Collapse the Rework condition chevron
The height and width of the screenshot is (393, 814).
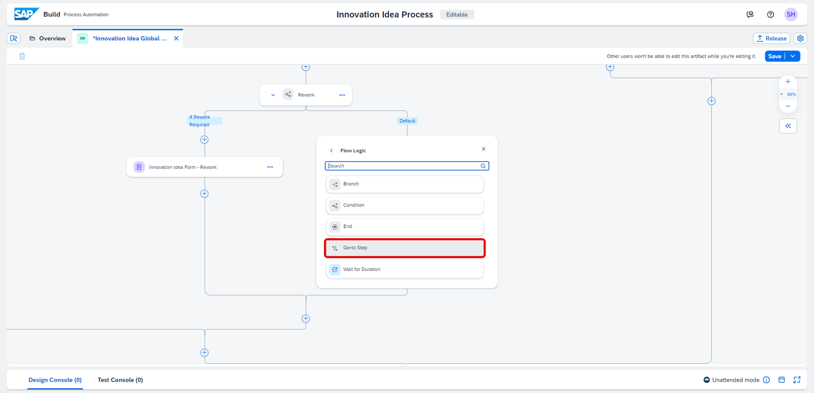(273, 95)
